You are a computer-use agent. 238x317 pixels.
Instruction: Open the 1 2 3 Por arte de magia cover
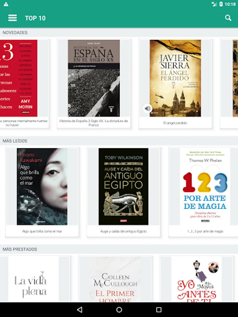[x=205, y=186]
